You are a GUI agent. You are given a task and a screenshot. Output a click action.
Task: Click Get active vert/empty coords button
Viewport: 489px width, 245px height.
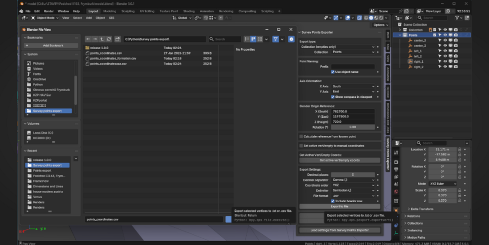[340, 160]
